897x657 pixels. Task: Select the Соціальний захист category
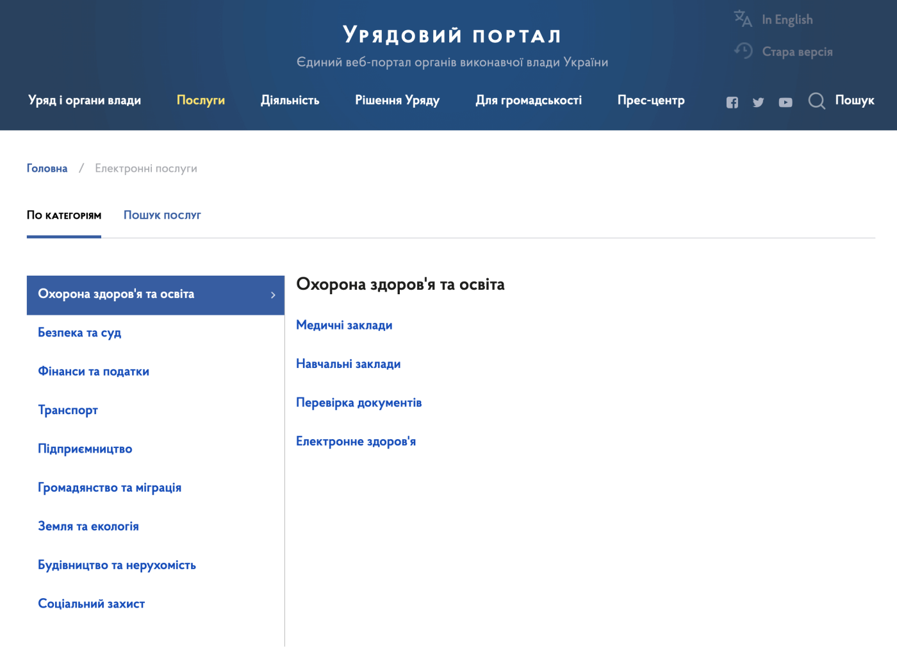(92, 604)
